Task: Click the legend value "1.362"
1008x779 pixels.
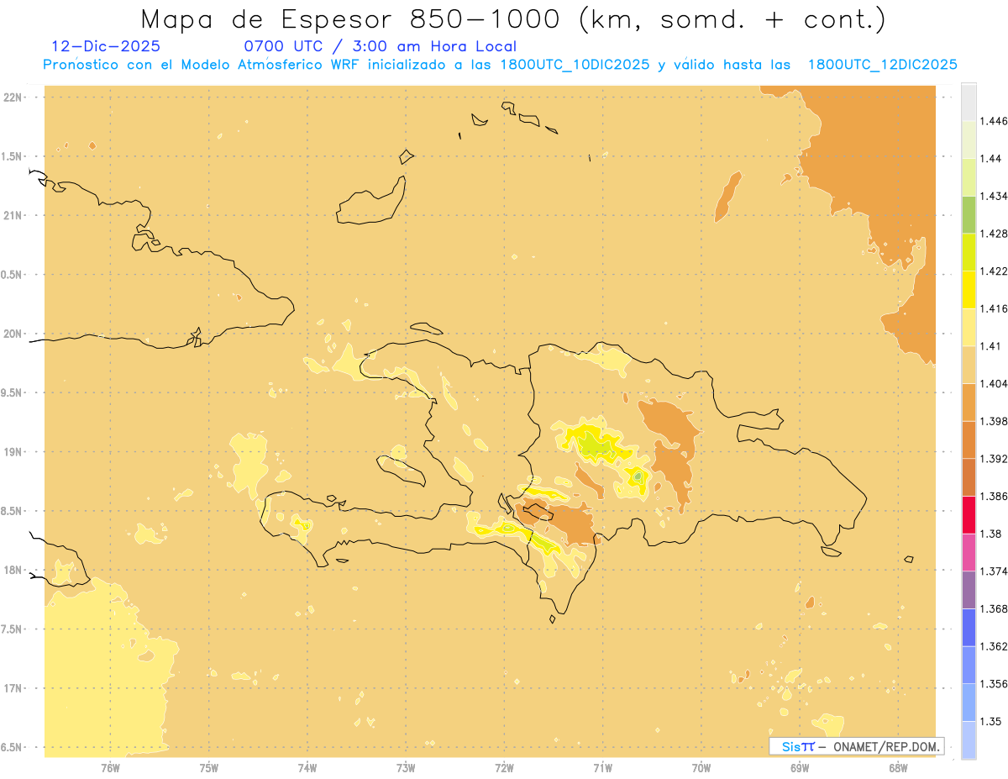Action: point(994,646)
